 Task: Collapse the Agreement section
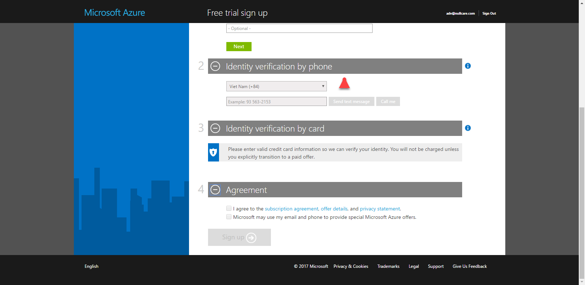pos(215,190)
